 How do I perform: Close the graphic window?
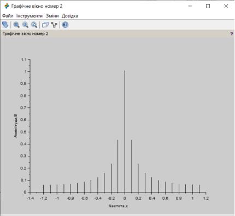[x=226, y=6]
